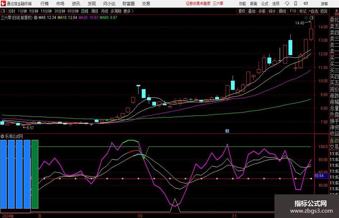Switch to 15分钟 period
This screenshot has height=218, width=339.
pos(46,11)
